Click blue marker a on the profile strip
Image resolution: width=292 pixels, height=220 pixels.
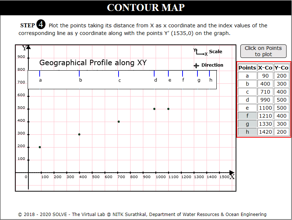pyautogui.click(x=40, y=74)
